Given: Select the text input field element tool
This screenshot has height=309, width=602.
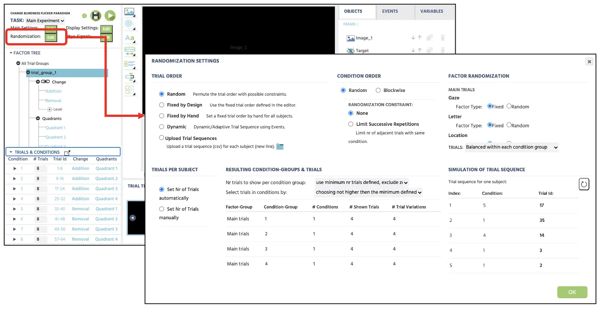Looking at the screenshot, I should [130, 77].
